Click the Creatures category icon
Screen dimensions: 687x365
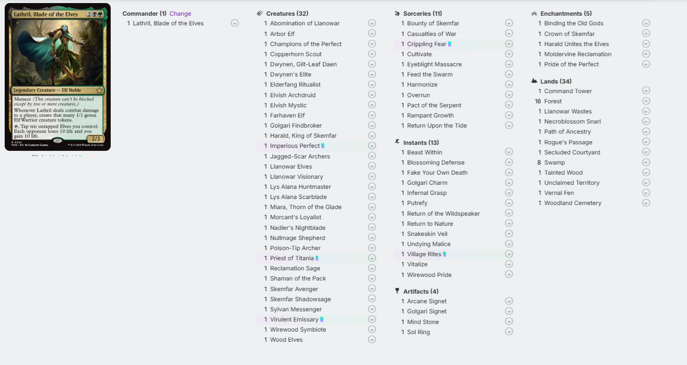[x=260, y=14]
